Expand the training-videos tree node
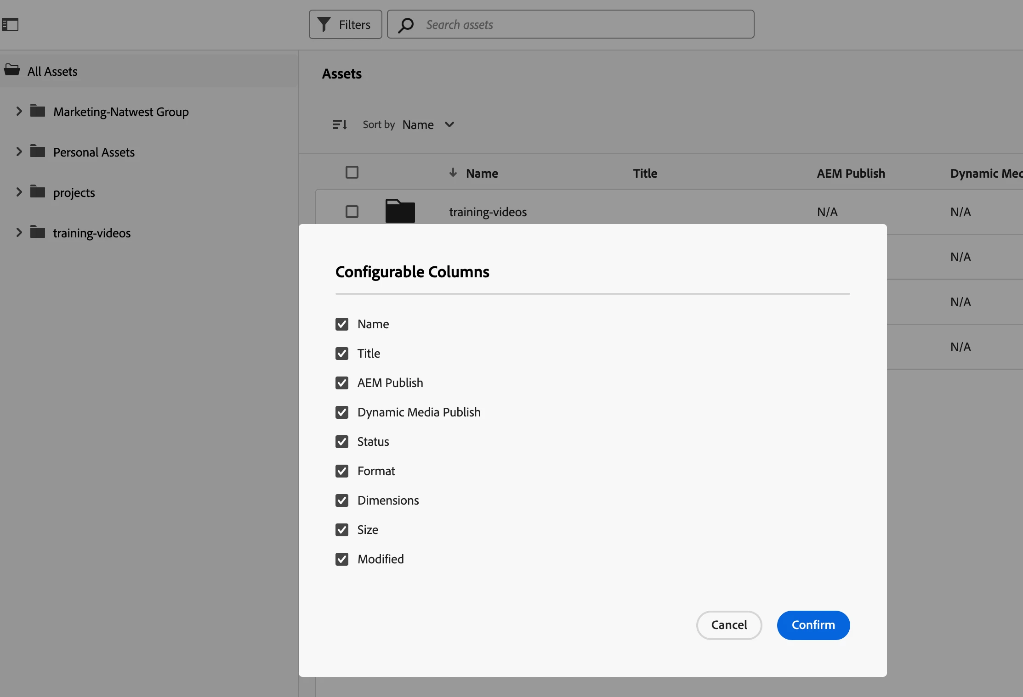The image size is (1023, 697). point(19,232)
